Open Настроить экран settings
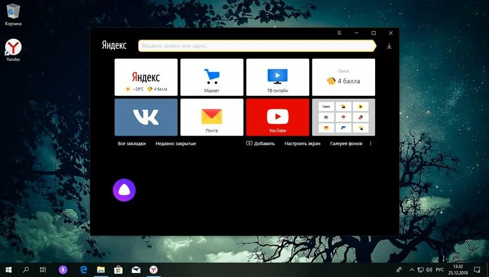This screenshot has height=277, width=489. 302,144
